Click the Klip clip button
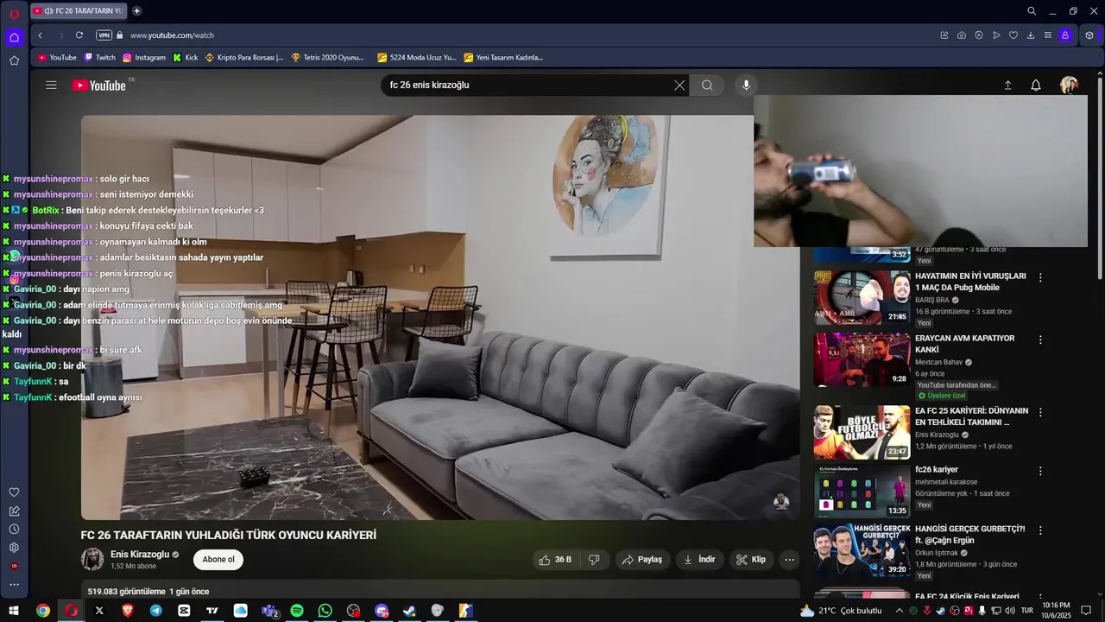 point(751,560)
